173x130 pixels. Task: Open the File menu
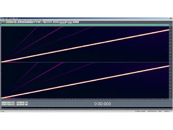click(2, 20)
